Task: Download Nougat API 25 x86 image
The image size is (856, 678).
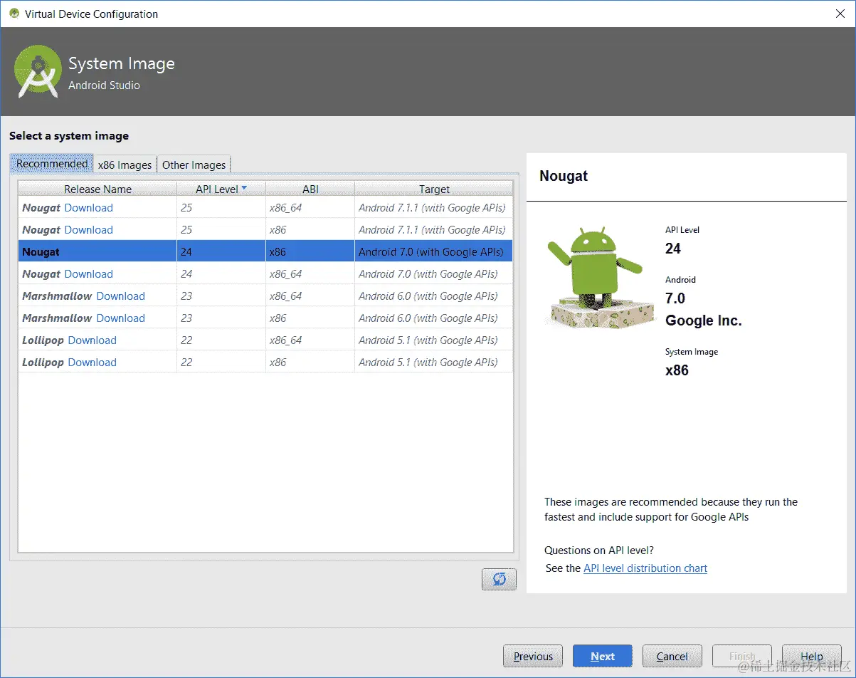Action: click(88, 230)
